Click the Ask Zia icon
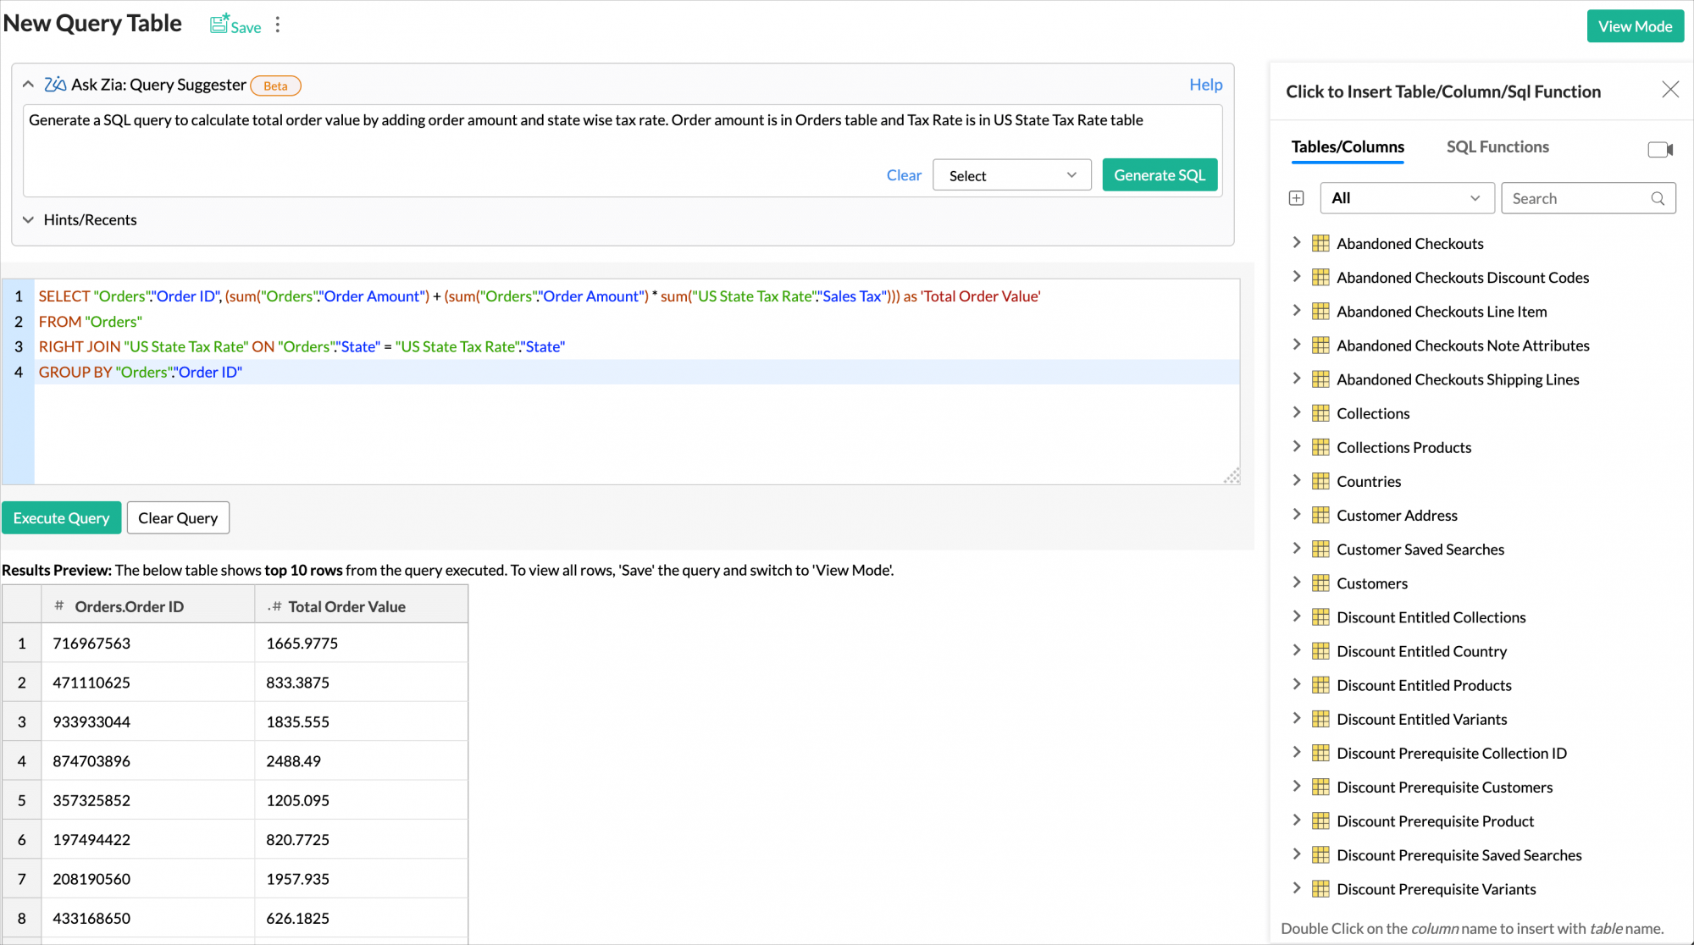Image resolution: width=1694 pixels, height=945 pixels. [x=55, y=85]
